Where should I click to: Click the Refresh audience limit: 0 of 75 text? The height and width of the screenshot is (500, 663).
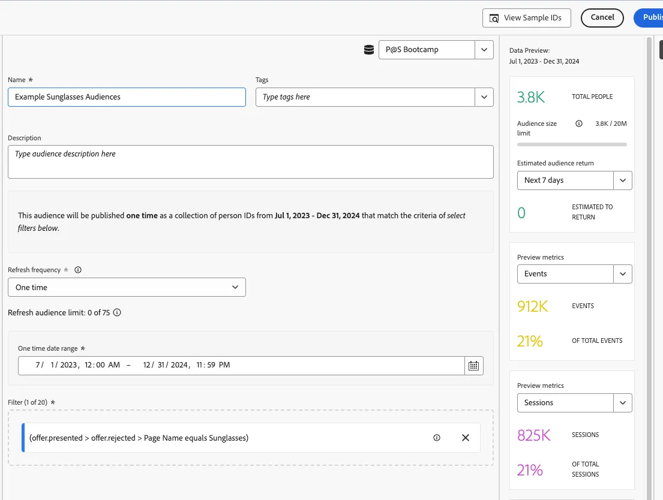[59, 313]
